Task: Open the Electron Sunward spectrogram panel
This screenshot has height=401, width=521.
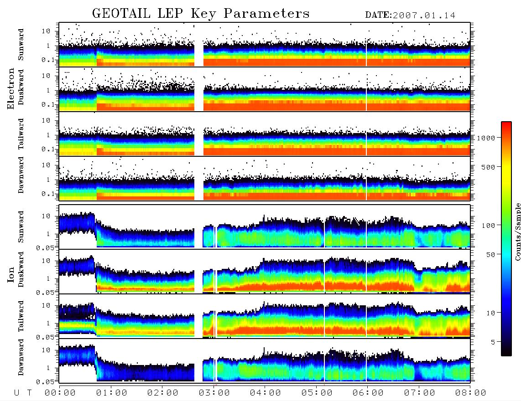Action: 265,45
